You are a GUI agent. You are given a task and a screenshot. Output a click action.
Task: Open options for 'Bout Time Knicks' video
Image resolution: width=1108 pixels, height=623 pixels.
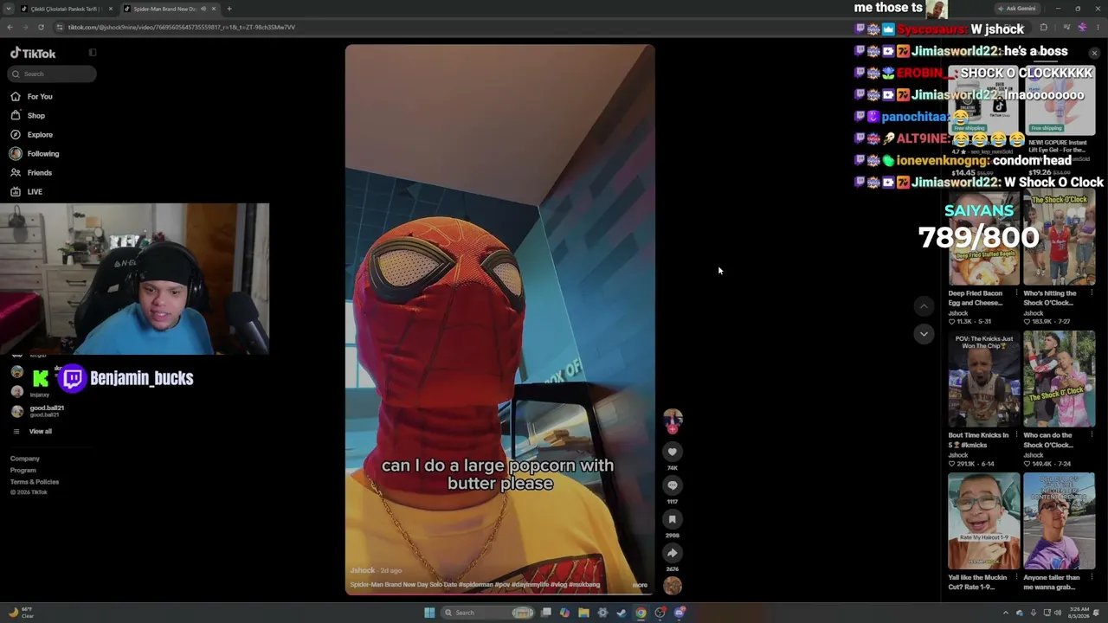(x=1016, y=435)
